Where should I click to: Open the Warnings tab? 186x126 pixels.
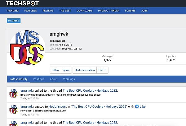[x=69, y=79]
